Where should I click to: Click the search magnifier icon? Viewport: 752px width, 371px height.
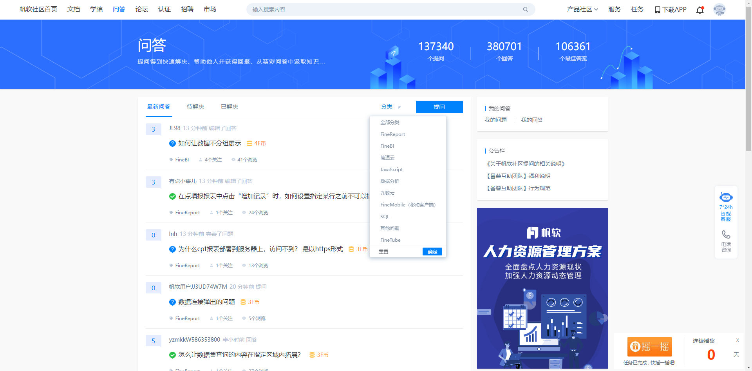click(x=525, y=9)
